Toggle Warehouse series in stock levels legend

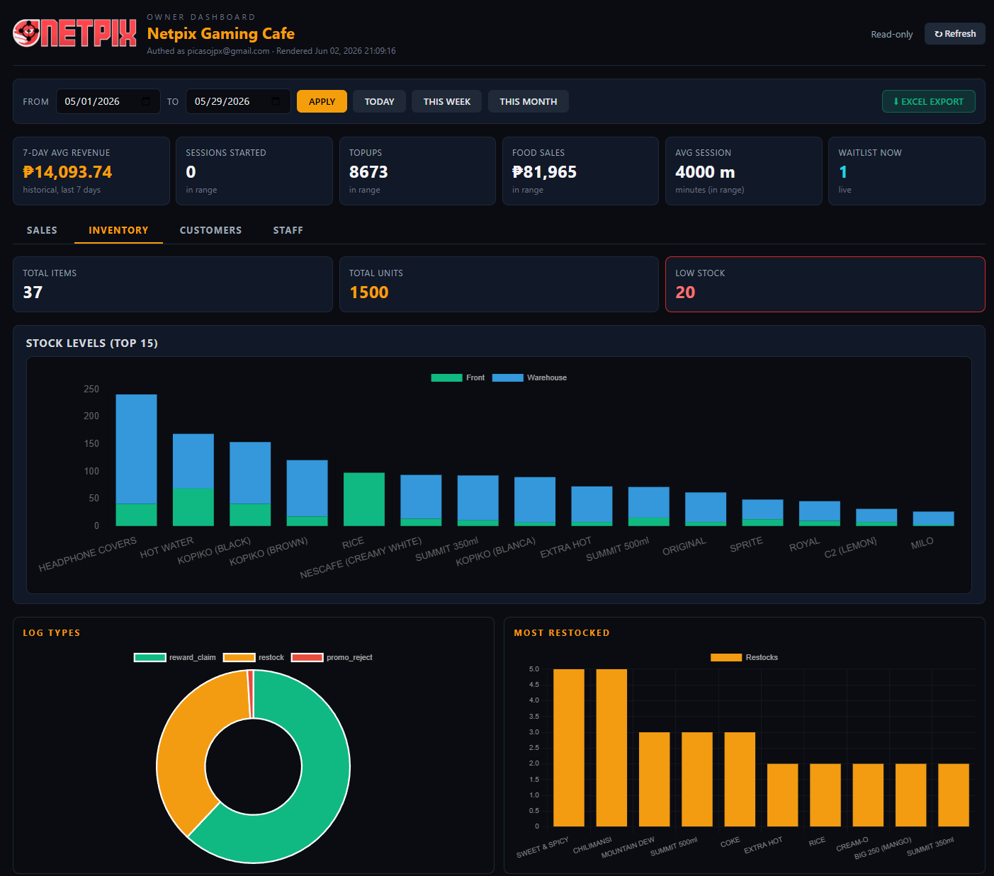point(529,377)
